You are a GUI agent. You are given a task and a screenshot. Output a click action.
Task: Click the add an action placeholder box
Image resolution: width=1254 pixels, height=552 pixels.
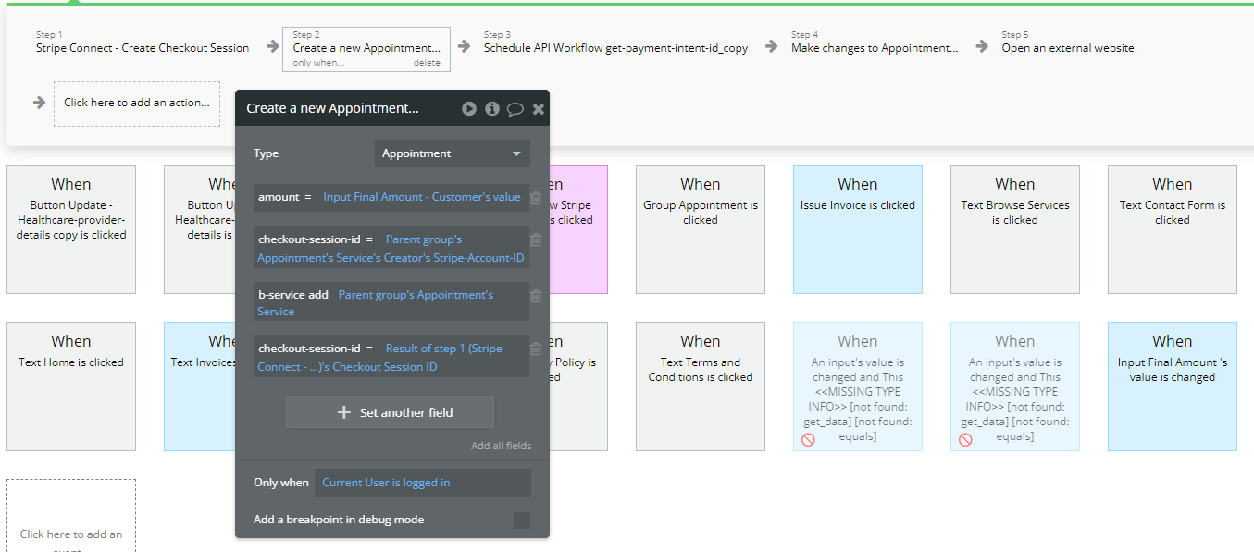(x=137, y=103)
